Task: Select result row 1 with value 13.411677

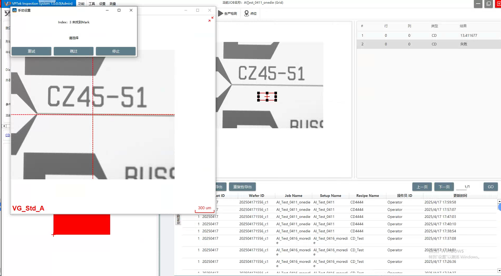Action: tap(429, 35)
